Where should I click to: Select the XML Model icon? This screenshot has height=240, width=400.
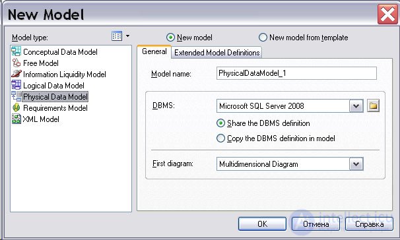click(x=17, y=119)
